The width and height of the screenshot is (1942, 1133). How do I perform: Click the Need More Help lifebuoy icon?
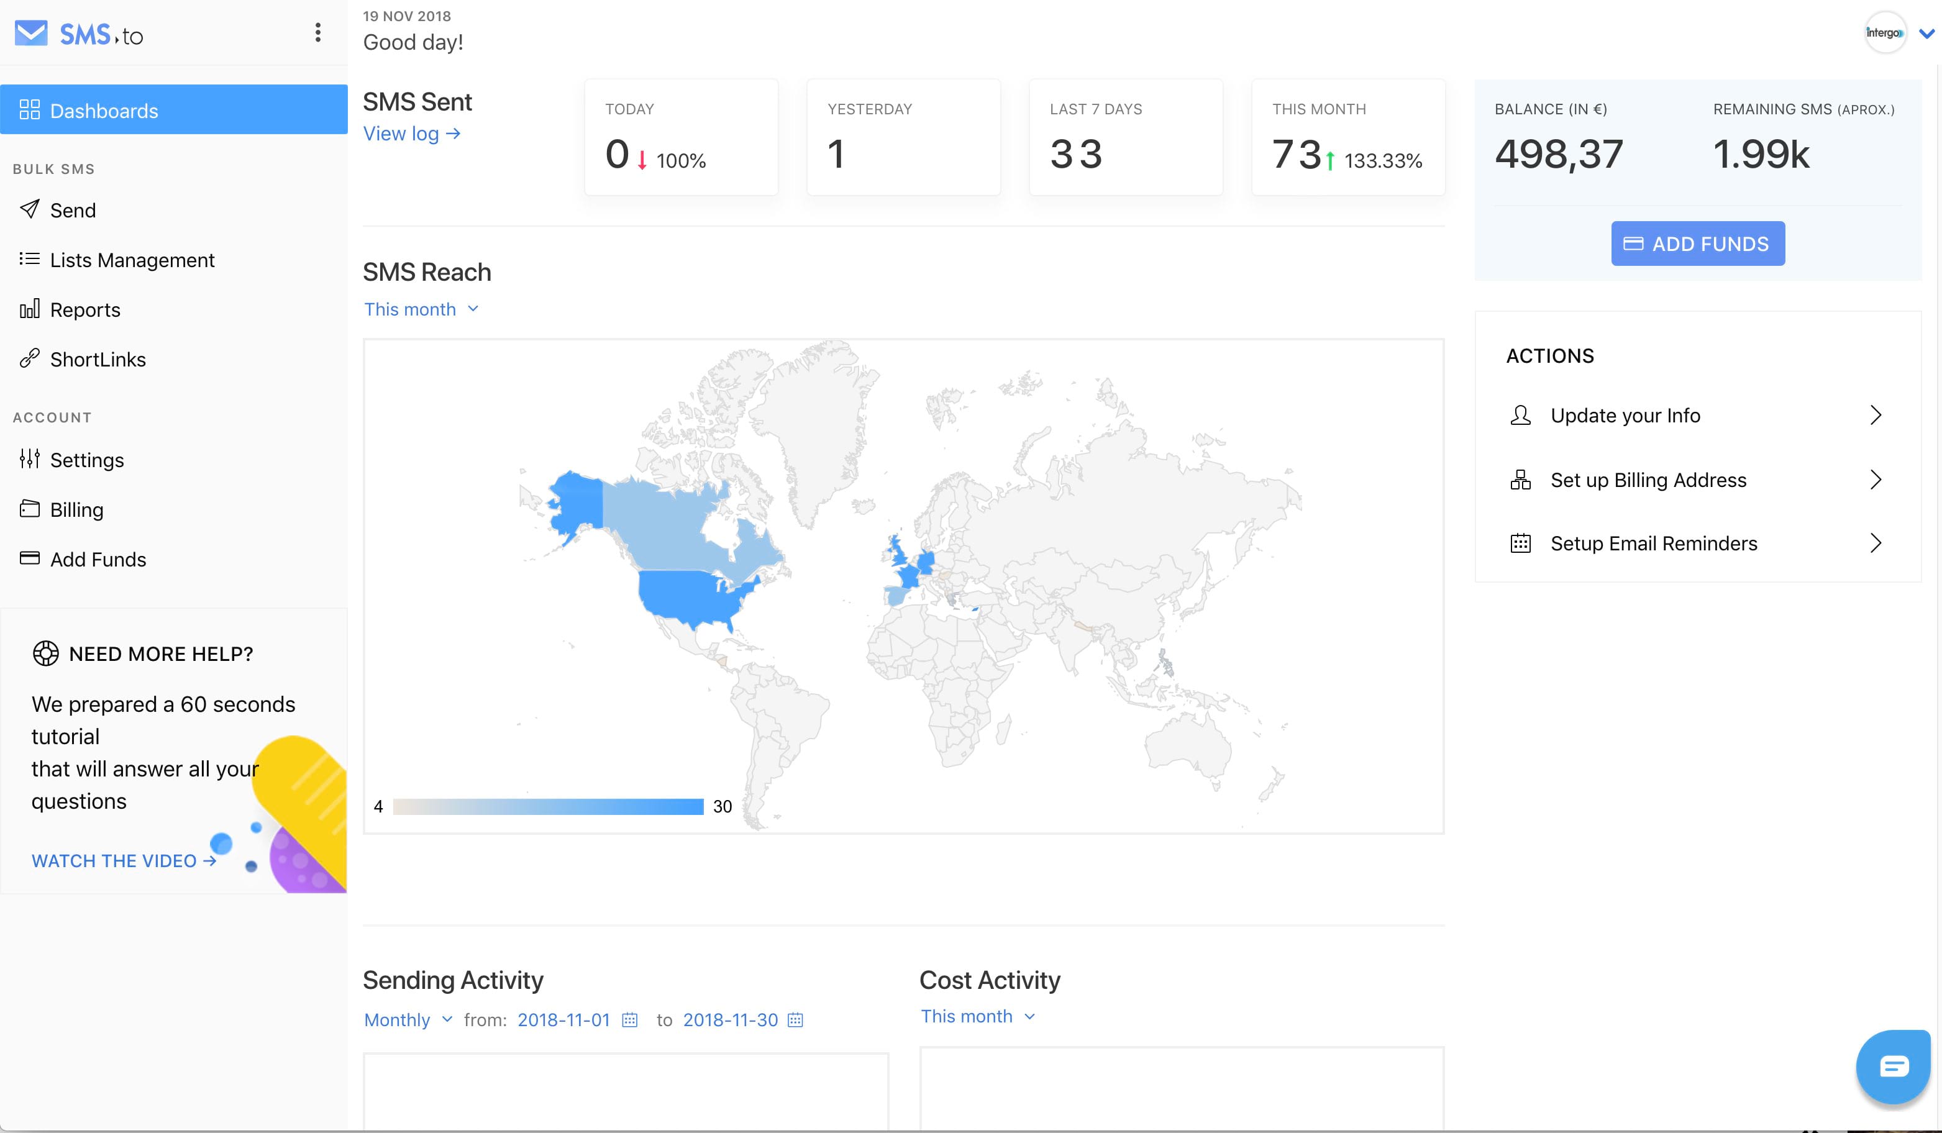(x=45, y=653)
